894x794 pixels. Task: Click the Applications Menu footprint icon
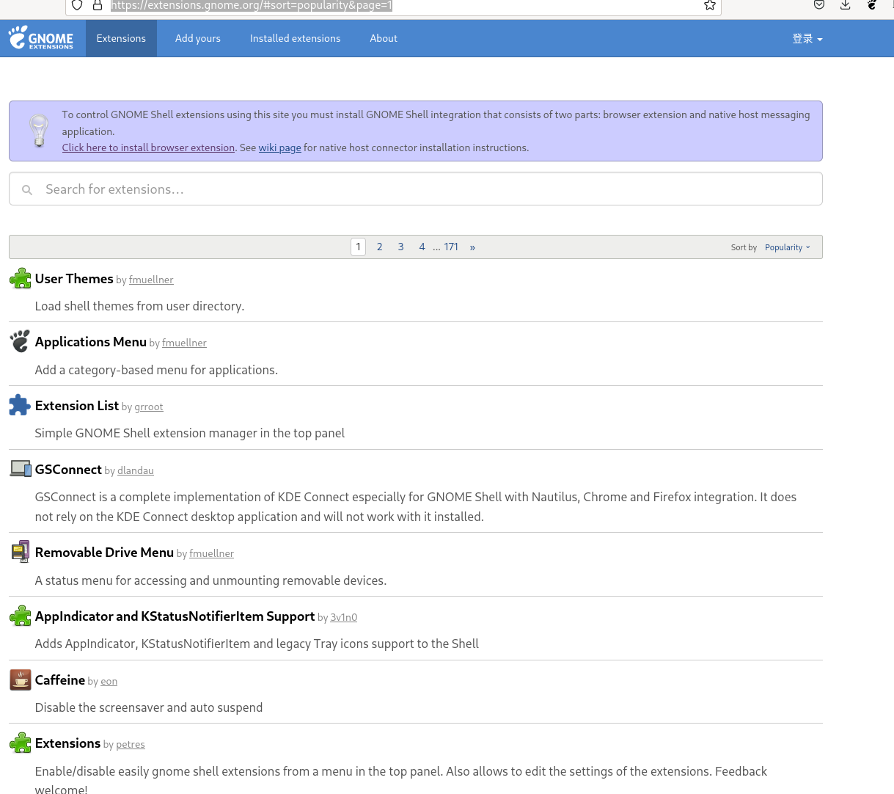pyautogui.click(x=21, y=341)
